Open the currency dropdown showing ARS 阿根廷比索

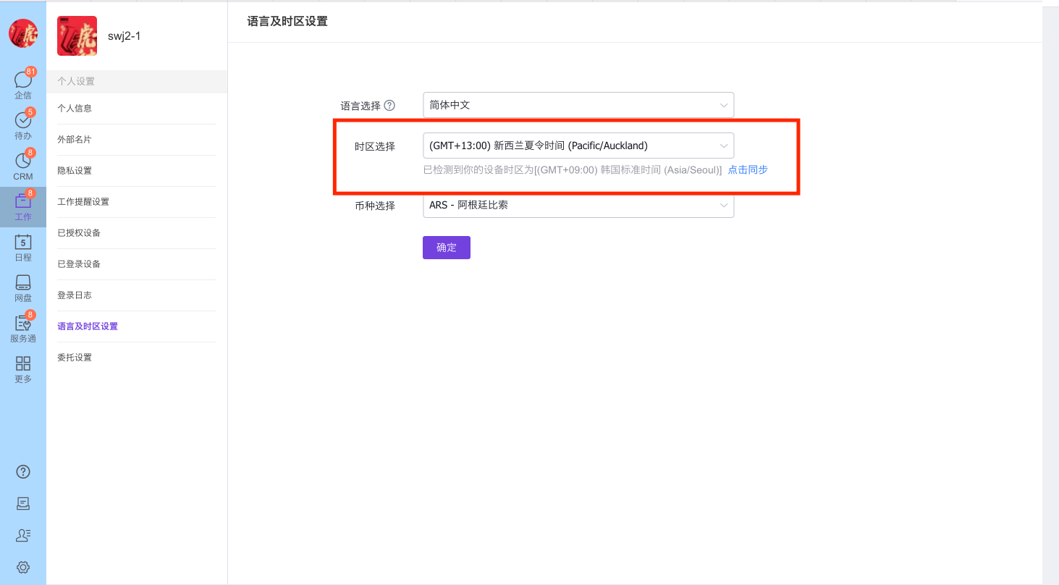pos(578,205)
